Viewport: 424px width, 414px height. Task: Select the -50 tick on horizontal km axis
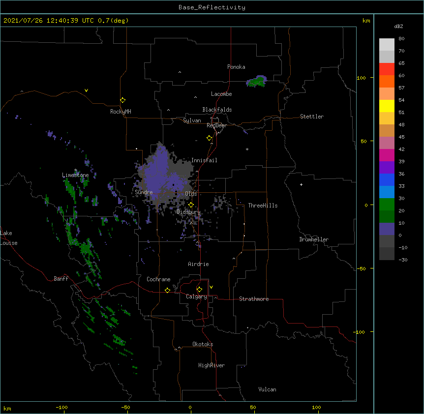click(x=125, y=407)
